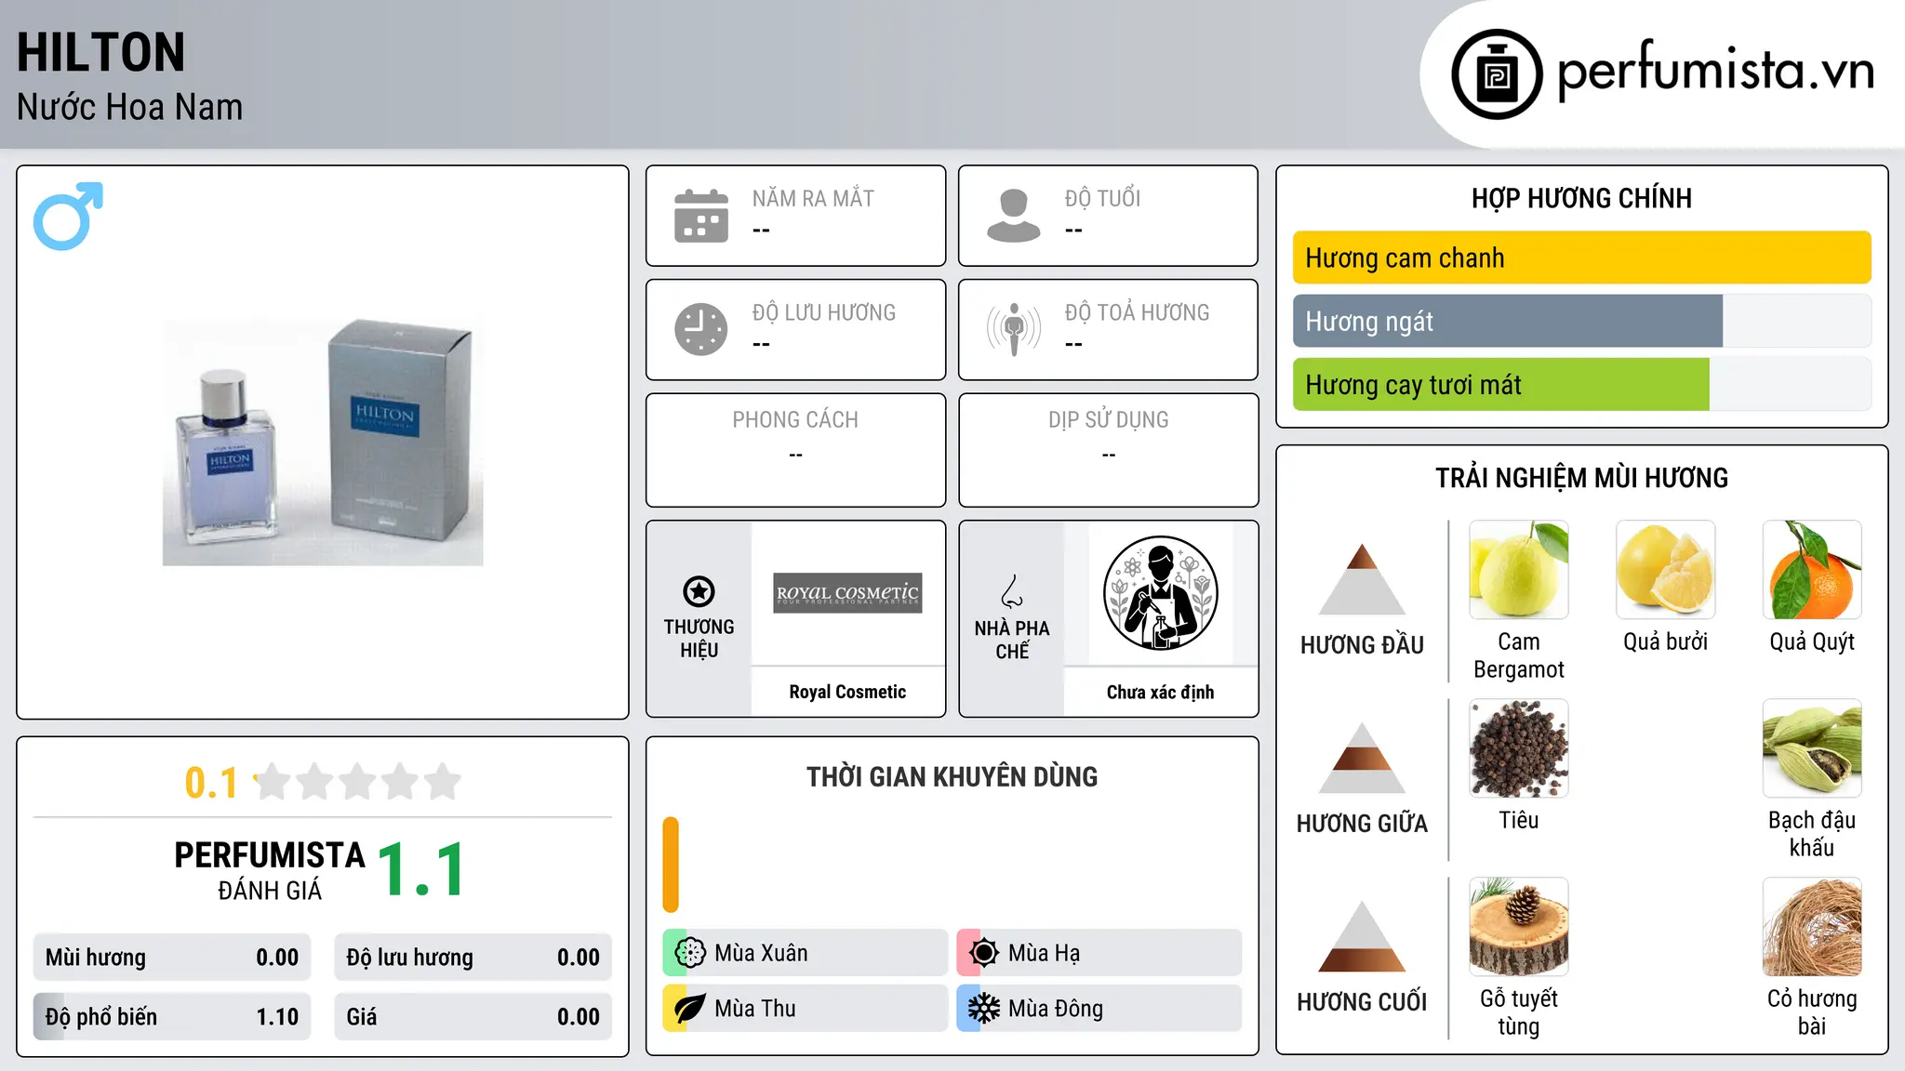Click the Độ tuổi label
Viewport: 1905px width, 1071px height.
(1102, 198)
